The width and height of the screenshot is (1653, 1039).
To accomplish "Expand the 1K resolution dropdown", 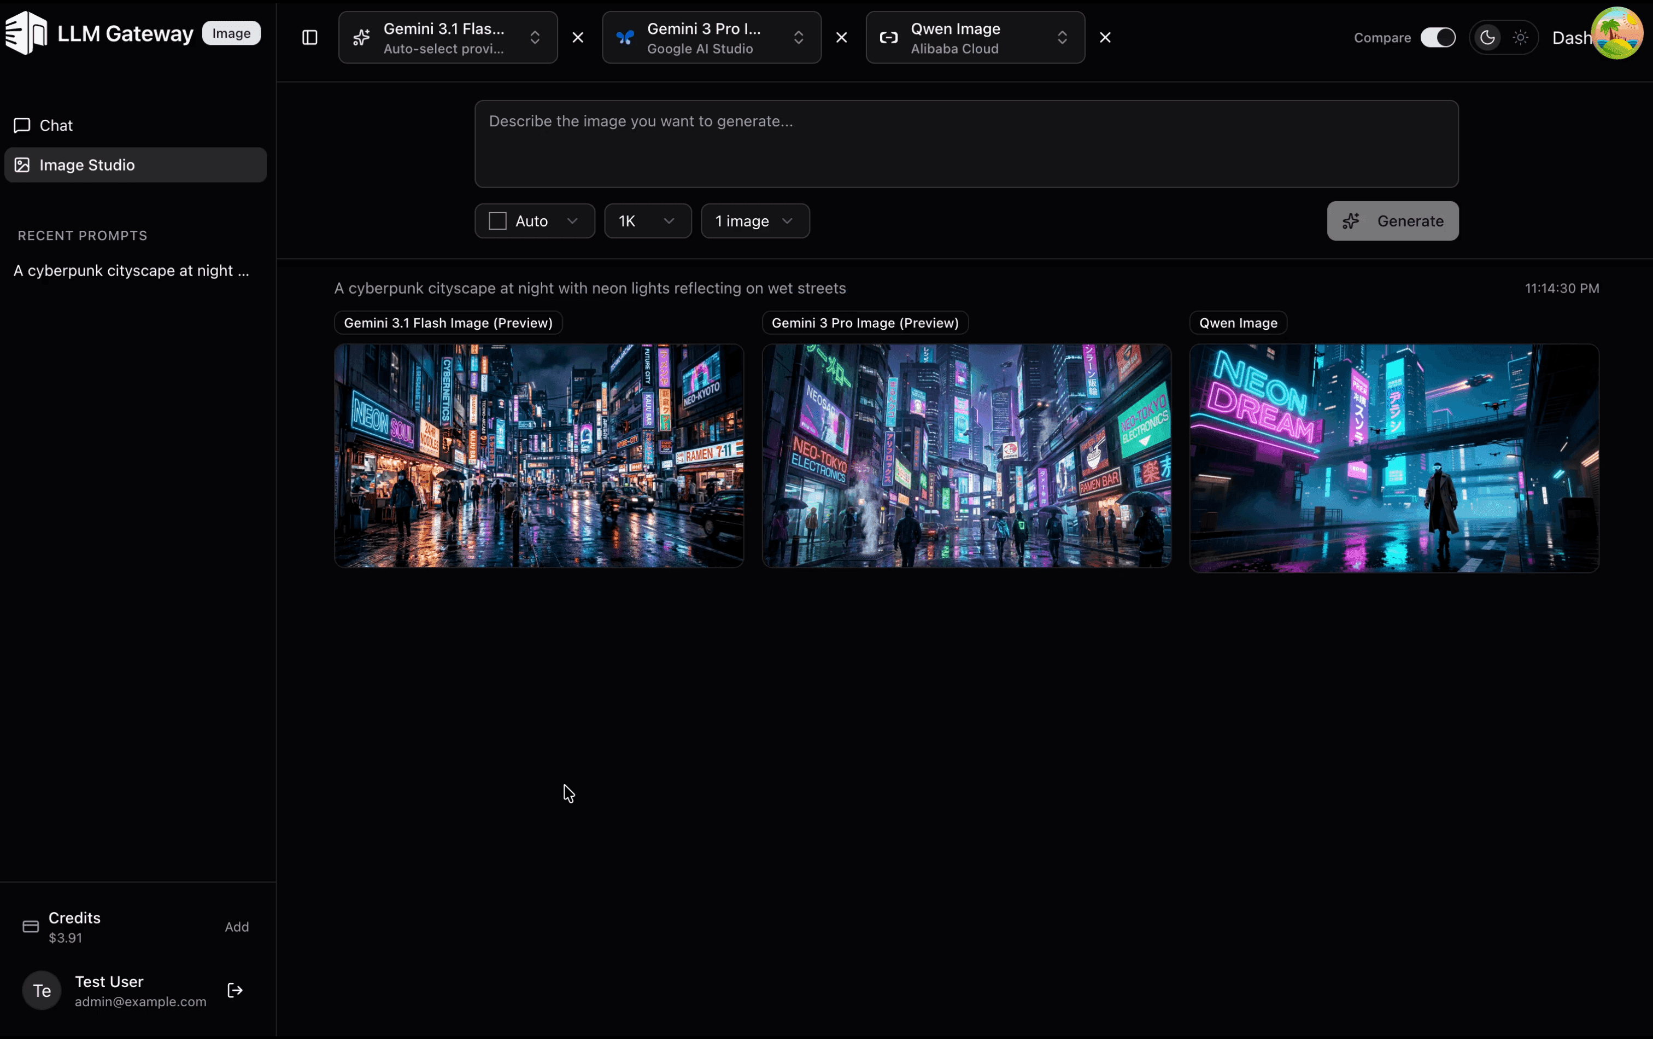I will [x=647, y=221].
